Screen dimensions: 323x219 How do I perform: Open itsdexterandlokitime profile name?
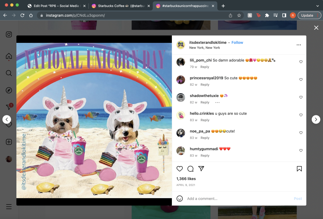coord(208,43)
